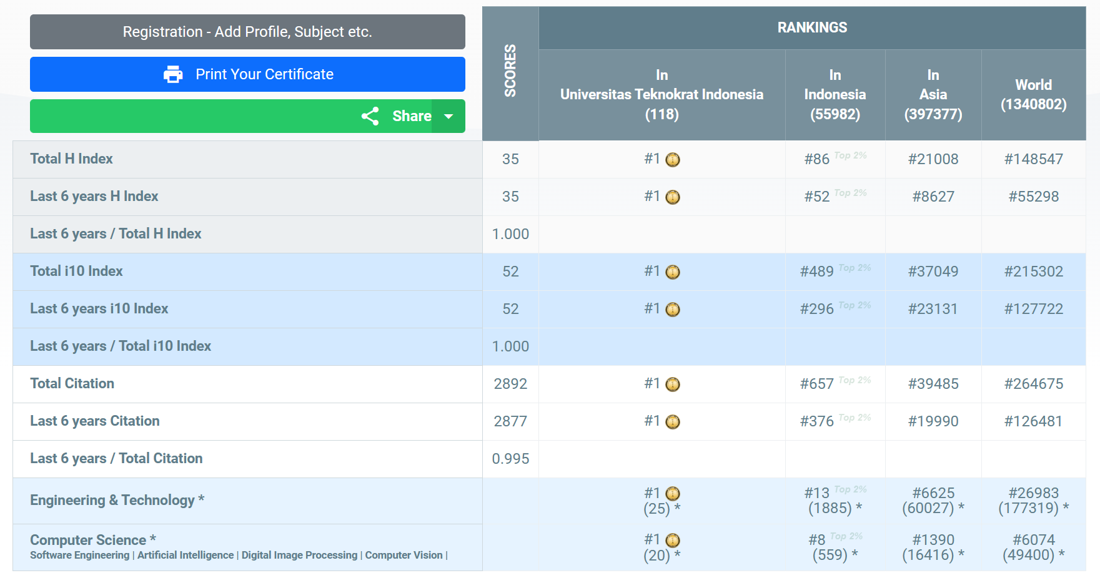Screen dimensions: 1100x583
Task: Open Registration - Add Profile, Subject button
Action: [x=247, y=32]
